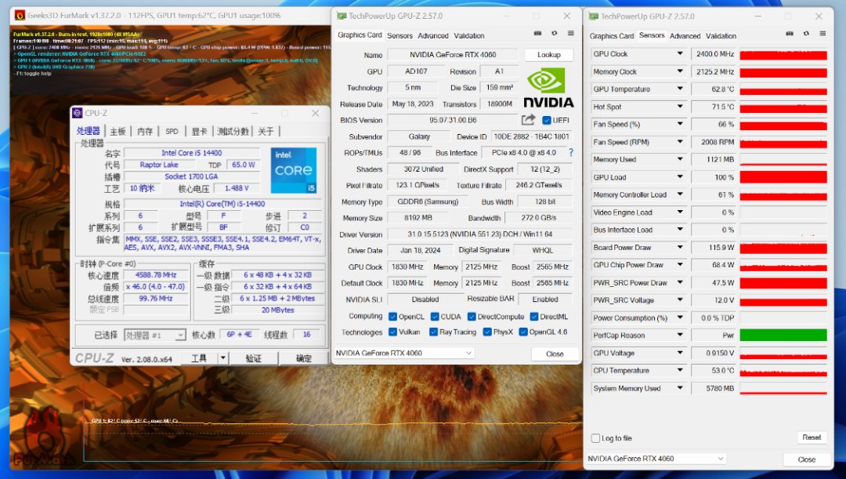
Task: Toggle the Vulkan checkbox
Action: [392, 332]
